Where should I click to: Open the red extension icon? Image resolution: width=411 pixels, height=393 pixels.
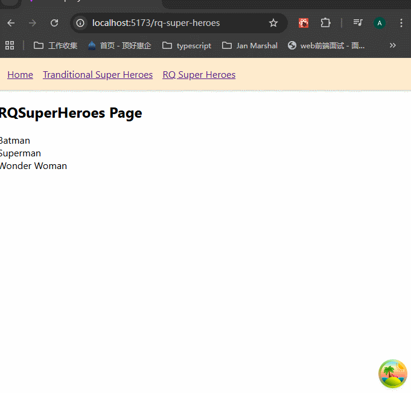[x=304, y=23]
